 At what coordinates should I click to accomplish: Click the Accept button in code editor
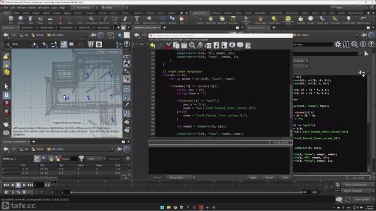[269, 178]
